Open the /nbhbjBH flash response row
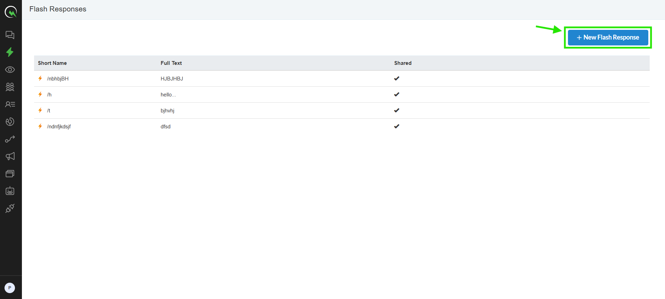 point(58,79)
